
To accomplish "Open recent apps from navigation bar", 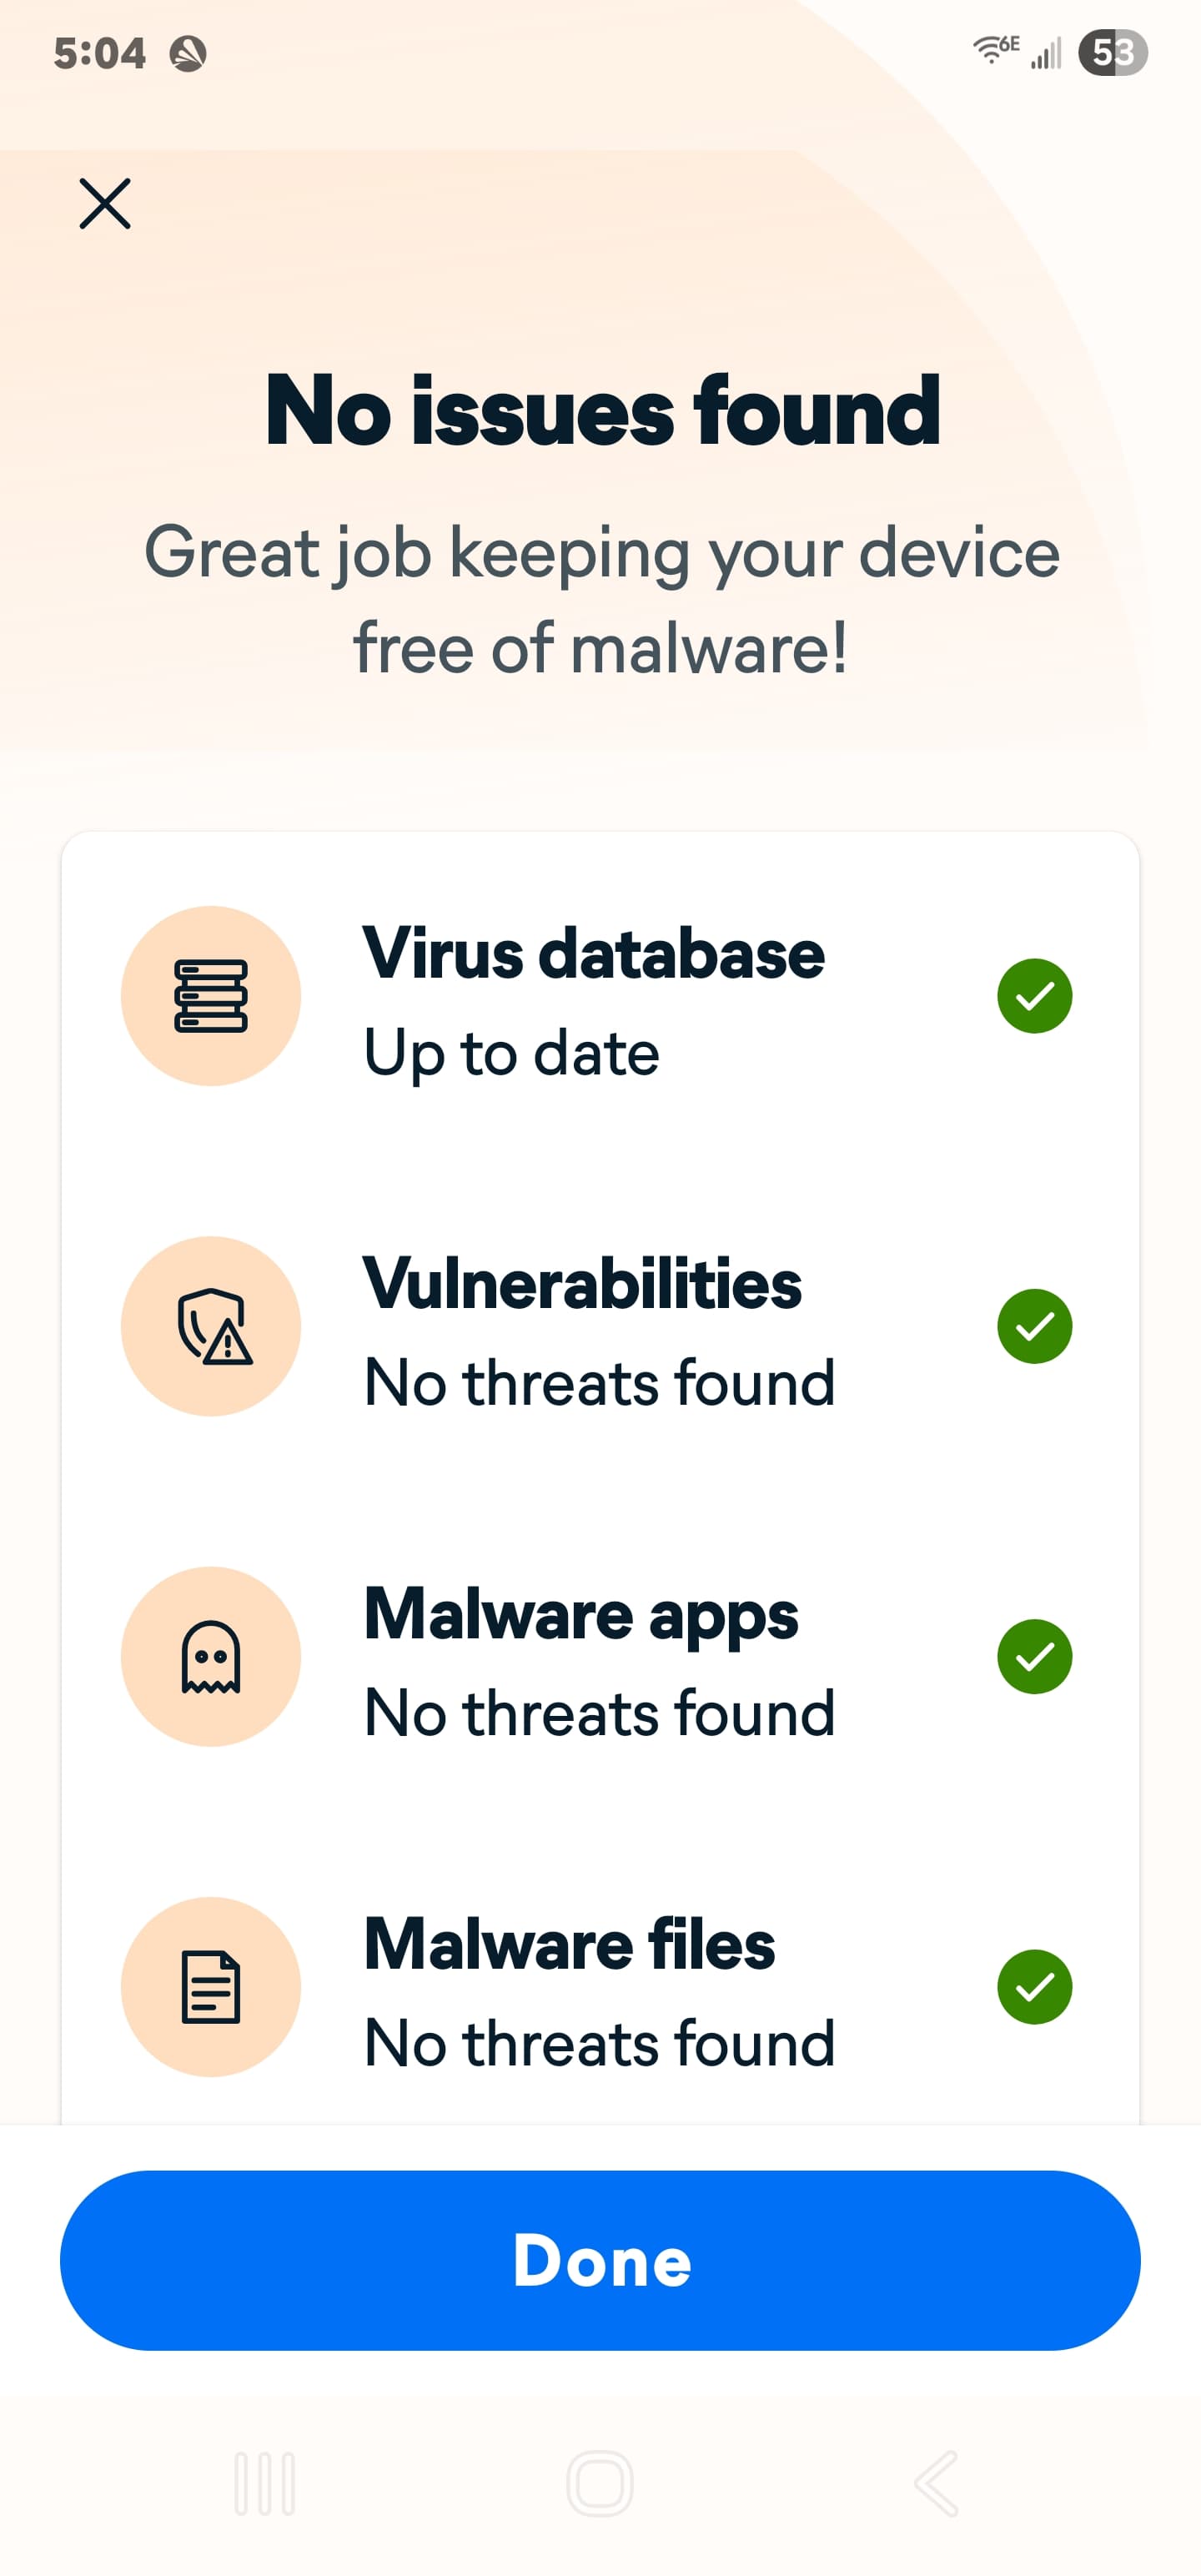I will click(265, 2482).
